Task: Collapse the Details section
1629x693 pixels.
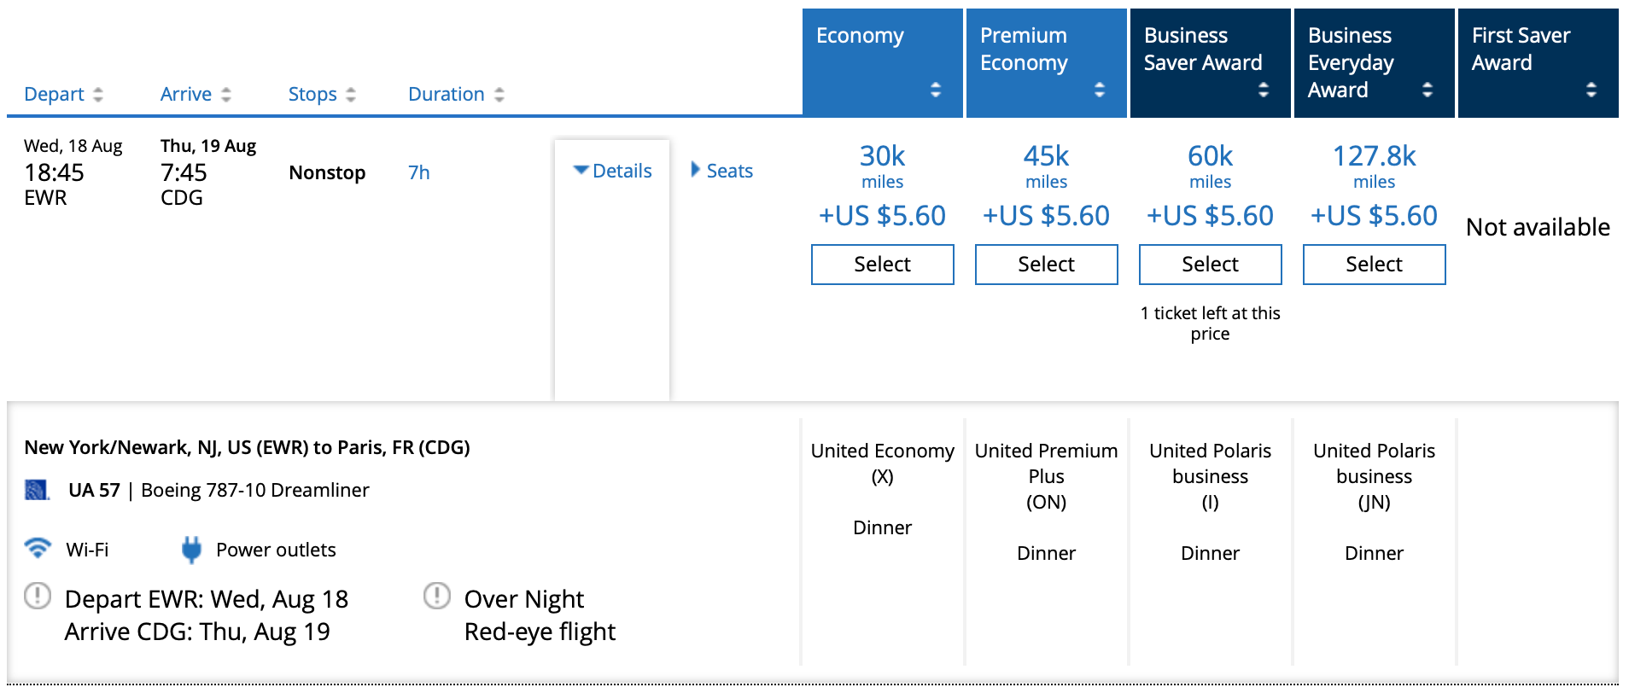Action: point(612,170)
